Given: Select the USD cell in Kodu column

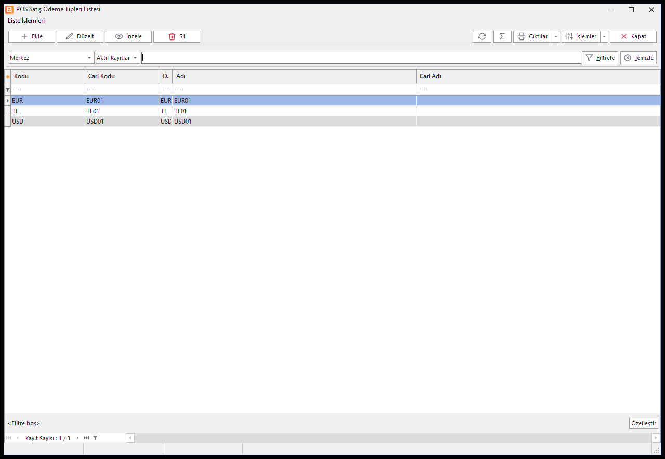Looking at the screenshot, I should point(48,122).
